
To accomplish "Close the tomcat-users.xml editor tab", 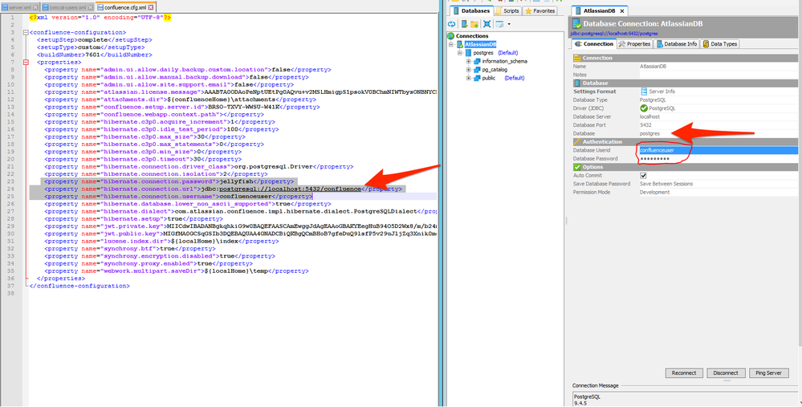I will tap(91, 8).
